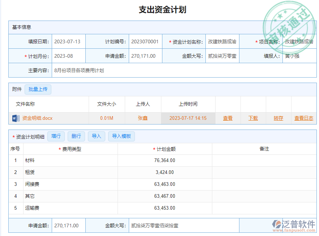319x236 pixels.
Task: Open the 计划月份 month field showing 2023-08
Action: tap(68, 56)
